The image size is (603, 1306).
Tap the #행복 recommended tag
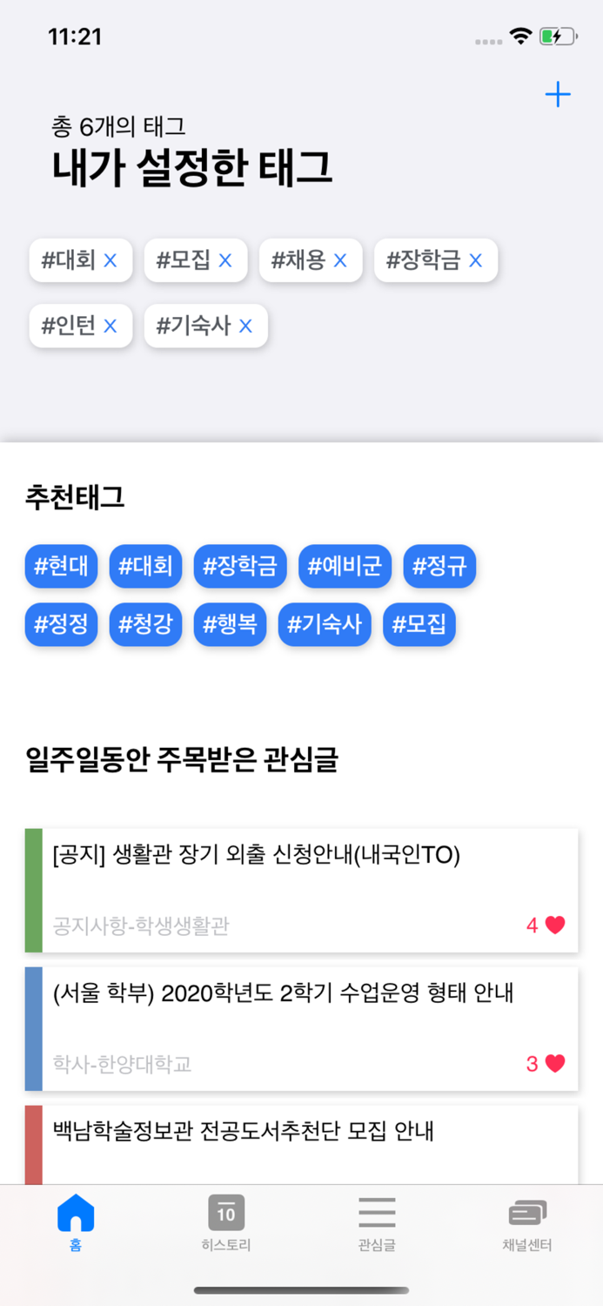tap(229, 624)
